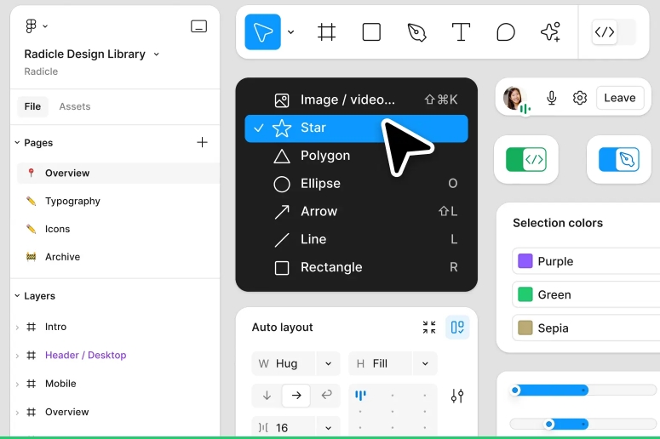This screenshot has width=660, height=439.
Task: Toggle the sidebar panel layout icon
Action: (x=198, y=26)
